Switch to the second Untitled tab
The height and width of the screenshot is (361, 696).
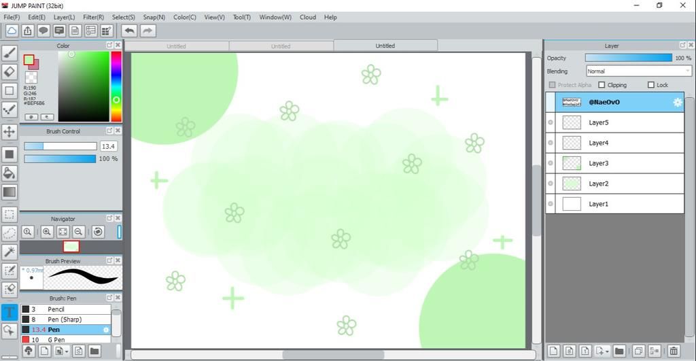click(281, 46)
